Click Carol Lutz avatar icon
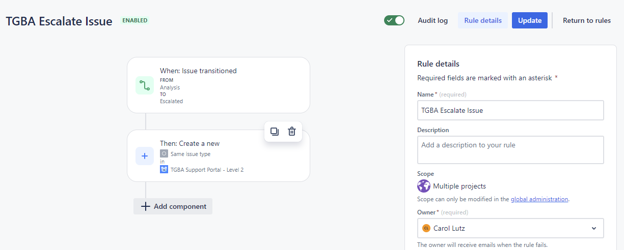Viewport: 624px width, 250px height. pyautogui.click(x=426, y=228)
